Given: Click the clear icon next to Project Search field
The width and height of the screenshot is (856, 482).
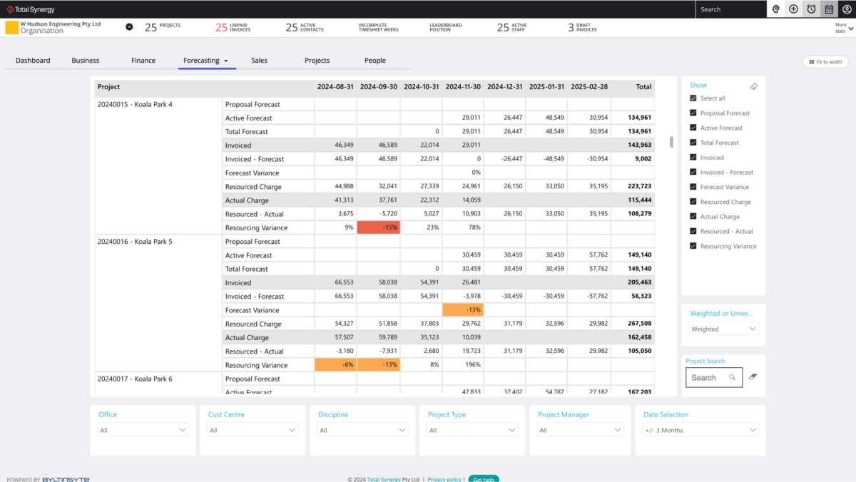Looking at the screenshot, I should pos(752,377).
